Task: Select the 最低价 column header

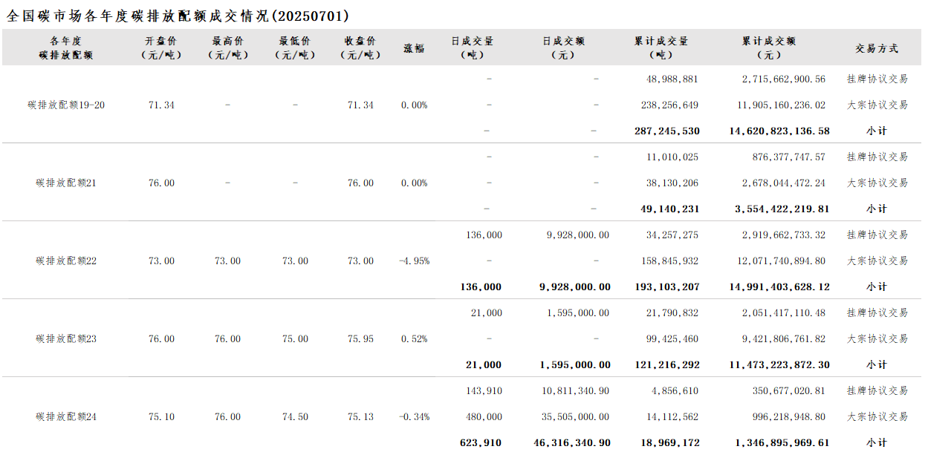Action: pyautogui.click(x=295, y=48)
